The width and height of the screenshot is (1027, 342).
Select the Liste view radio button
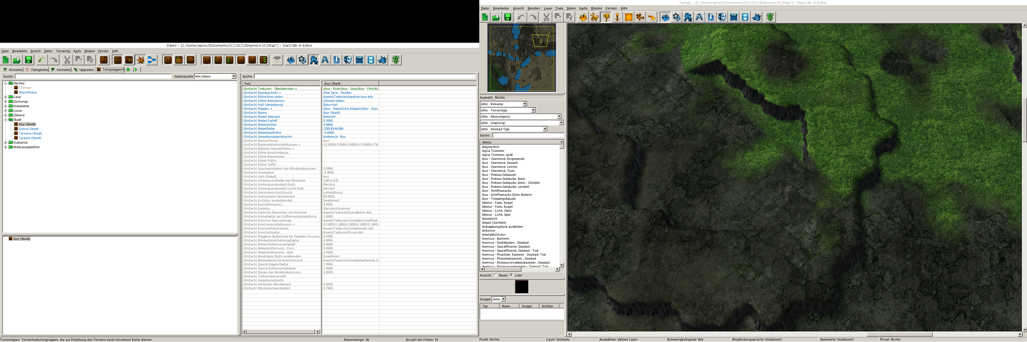click(x=512, y=275)
